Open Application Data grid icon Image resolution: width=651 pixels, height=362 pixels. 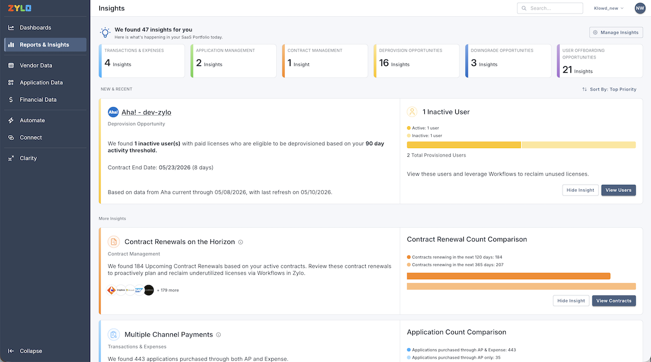coord(11,83)
